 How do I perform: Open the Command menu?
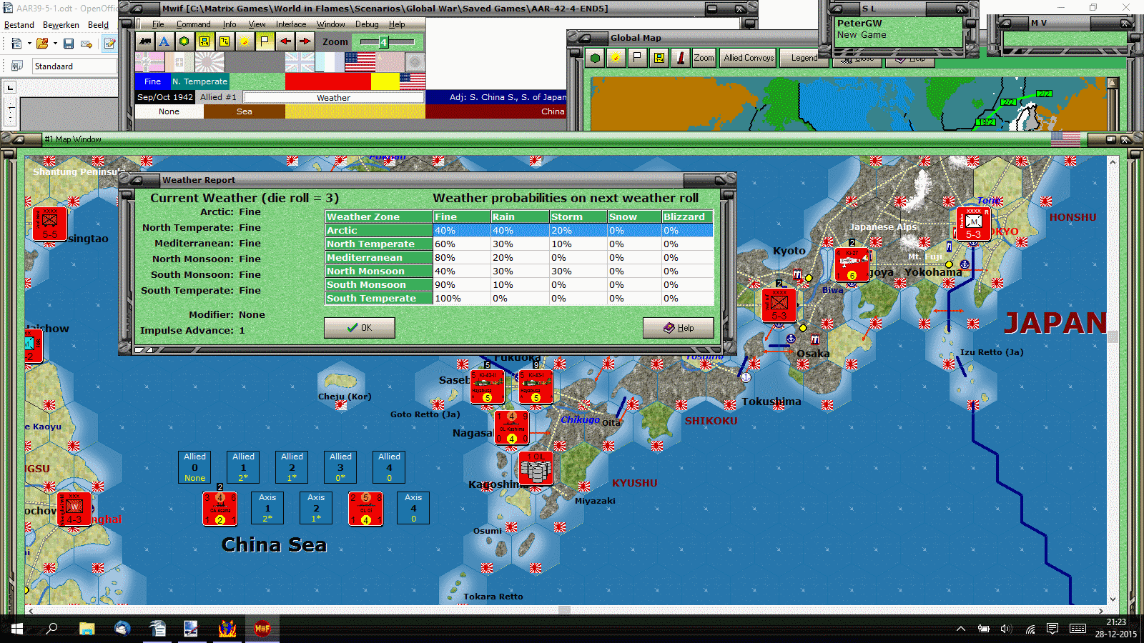click(194, 24)
